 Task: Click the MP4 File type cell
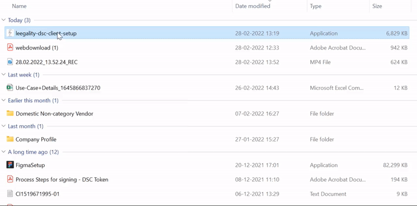click(320, 62)
